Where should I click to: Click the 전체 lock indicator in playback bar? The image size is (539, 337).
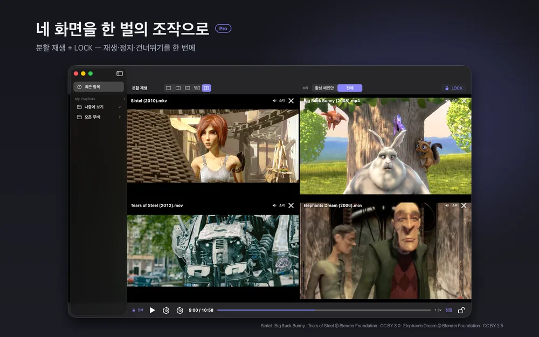[x=138, y=310]
